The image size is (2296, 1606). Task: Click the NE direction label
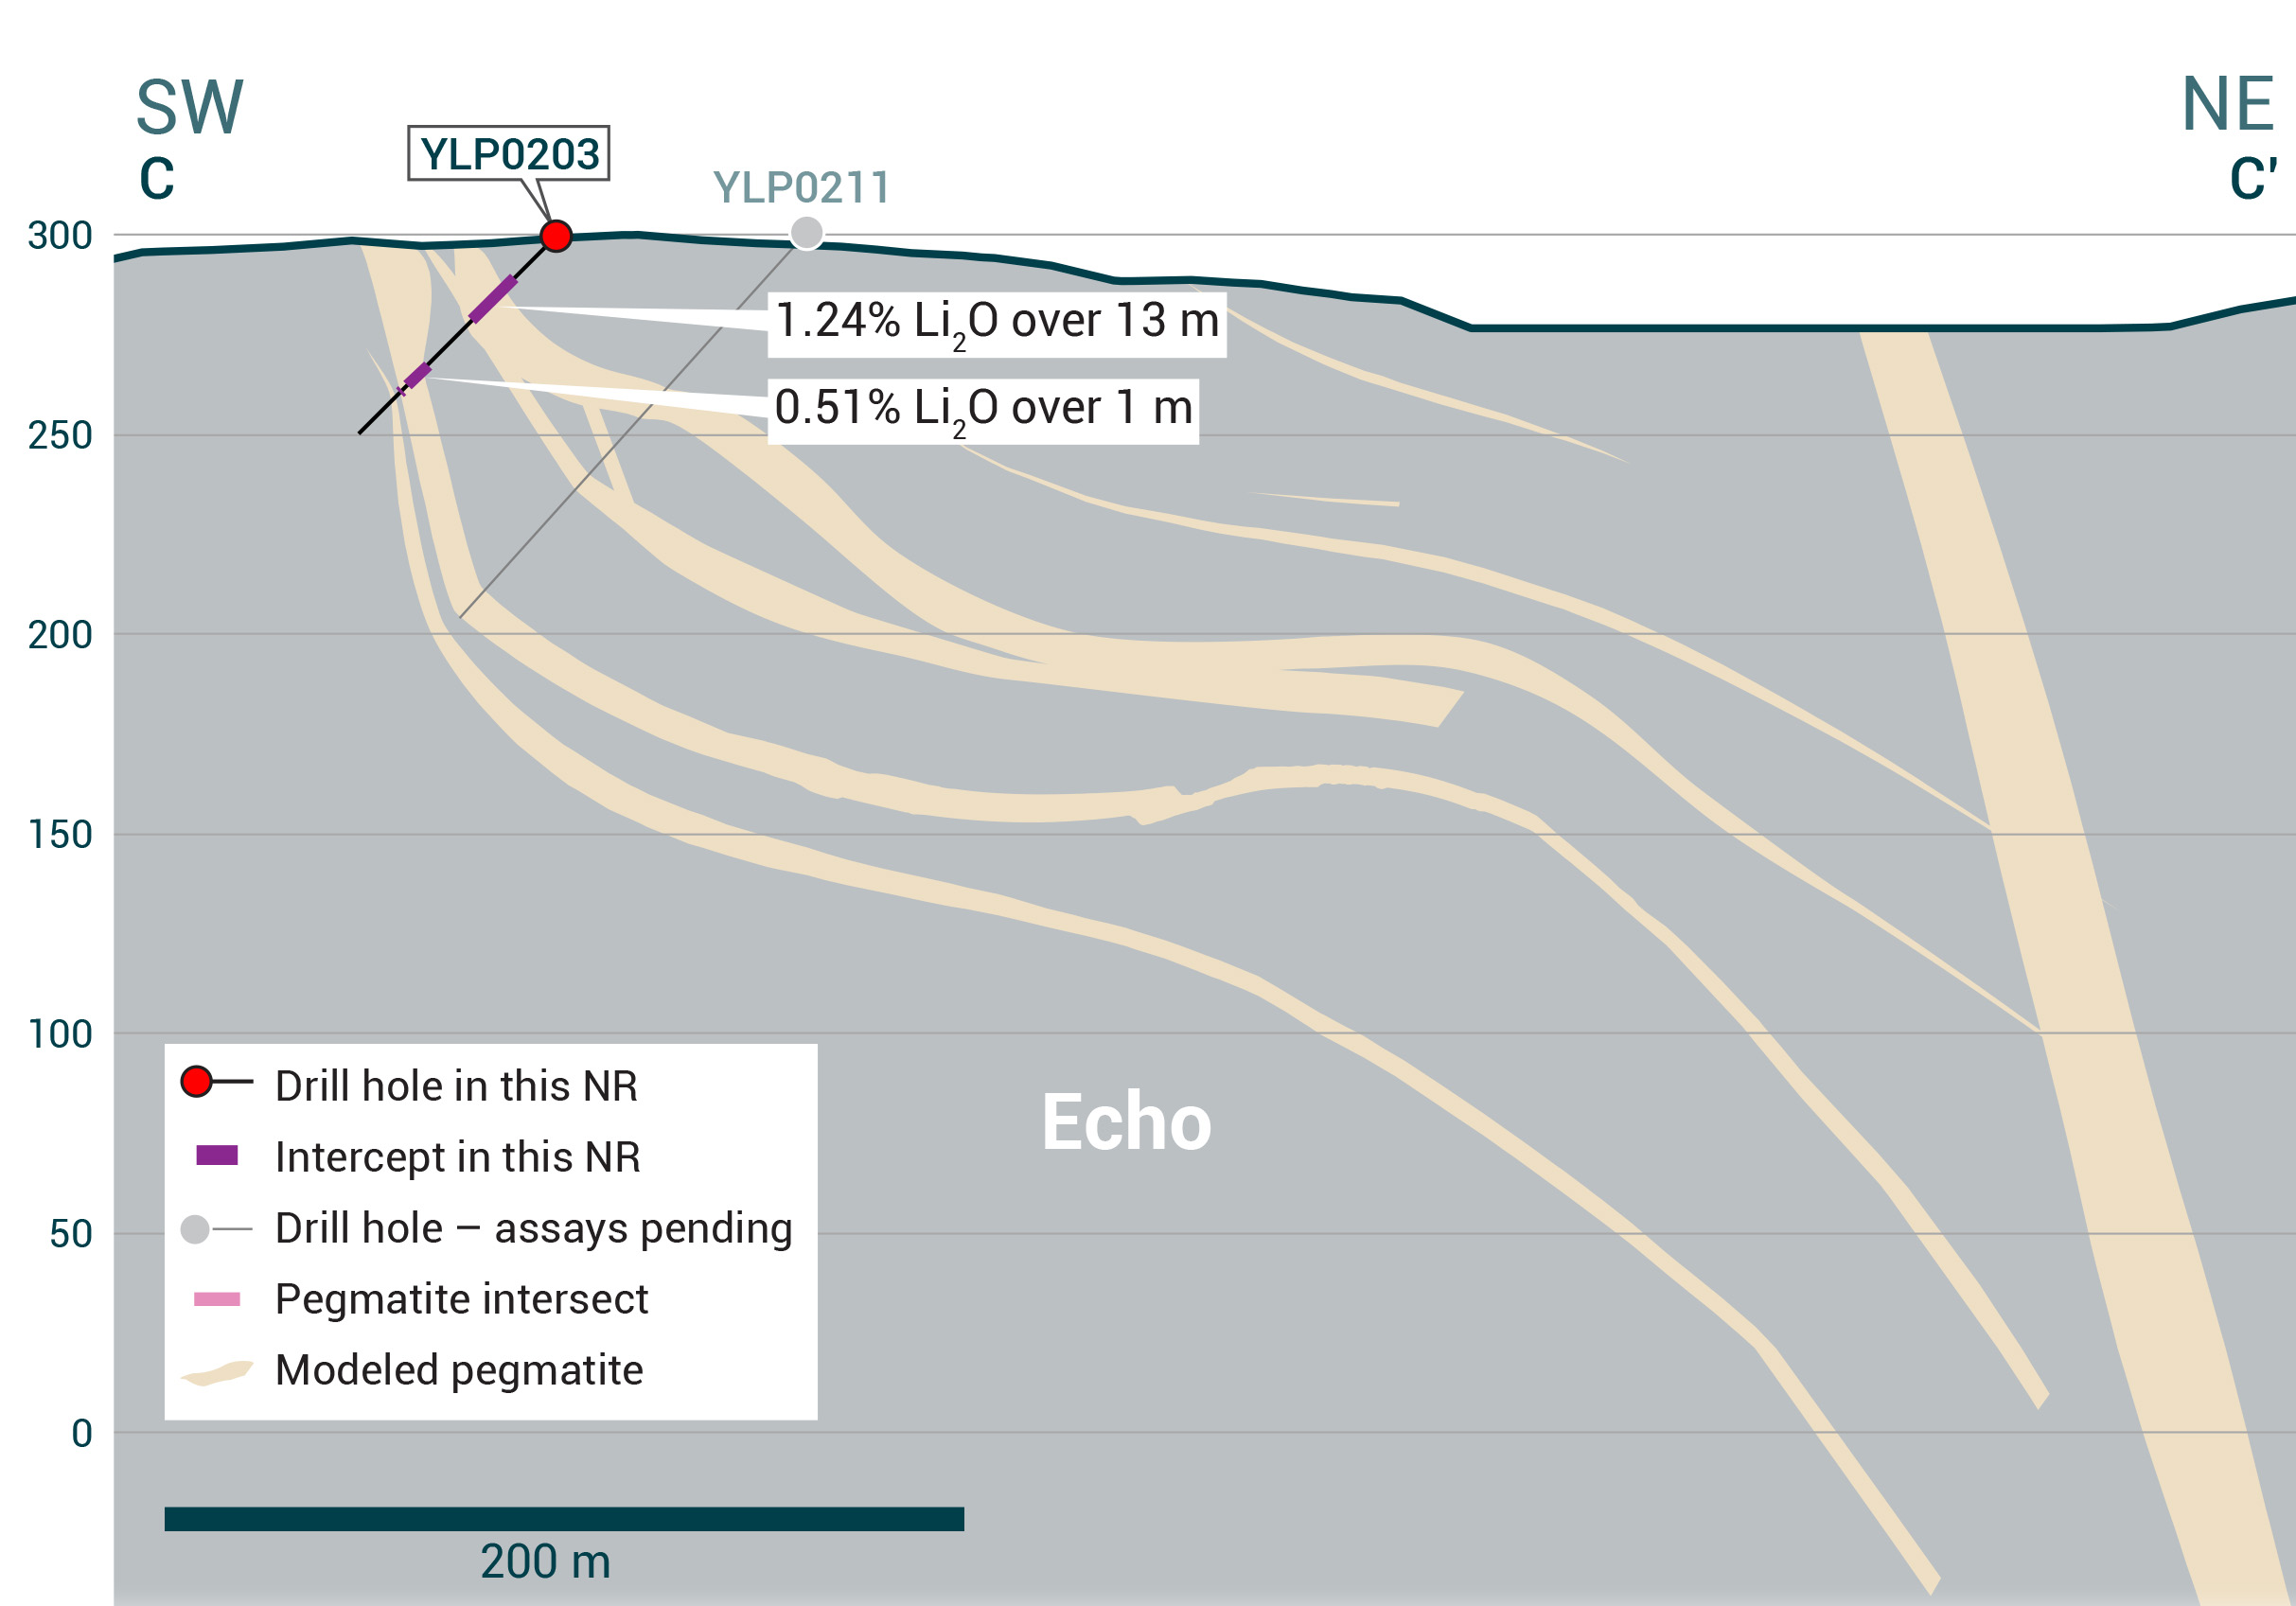pos(2228,104)
